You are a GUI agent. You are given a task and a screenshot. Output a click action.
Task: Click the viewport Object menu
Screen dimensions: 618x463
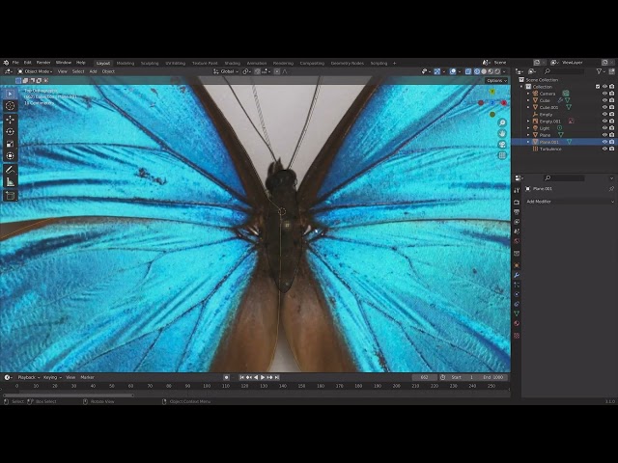click(x=108, y=71)
